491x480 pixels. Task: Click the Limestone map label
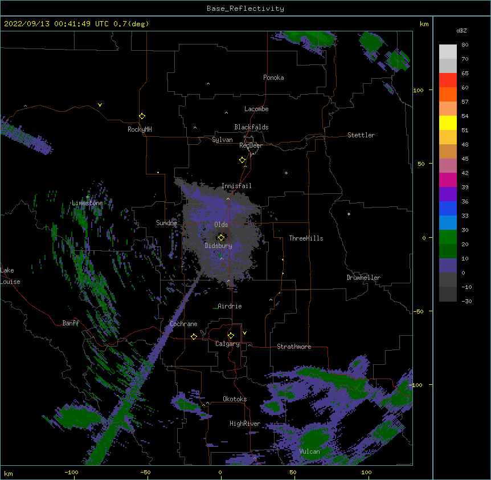(87, 203)
